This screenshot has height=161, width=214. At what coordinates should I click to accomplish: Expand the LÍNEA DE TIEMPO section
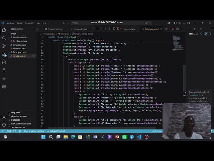pyautogui.click(x=19, y=116)
